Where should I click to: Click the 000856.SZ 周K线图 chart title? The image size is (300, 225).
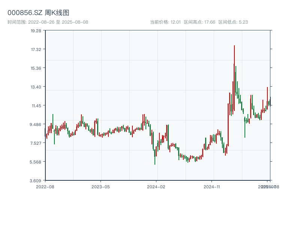(x=38, y=13)
